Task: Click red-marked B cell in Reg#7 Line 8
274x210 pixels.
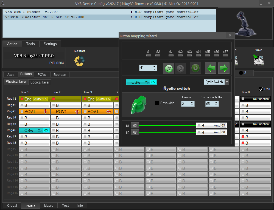Action: coord(256,137)
